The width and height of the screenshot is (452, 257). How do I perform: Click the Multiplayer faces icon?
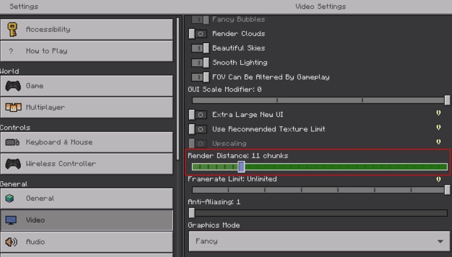click(x=13, y=107)
